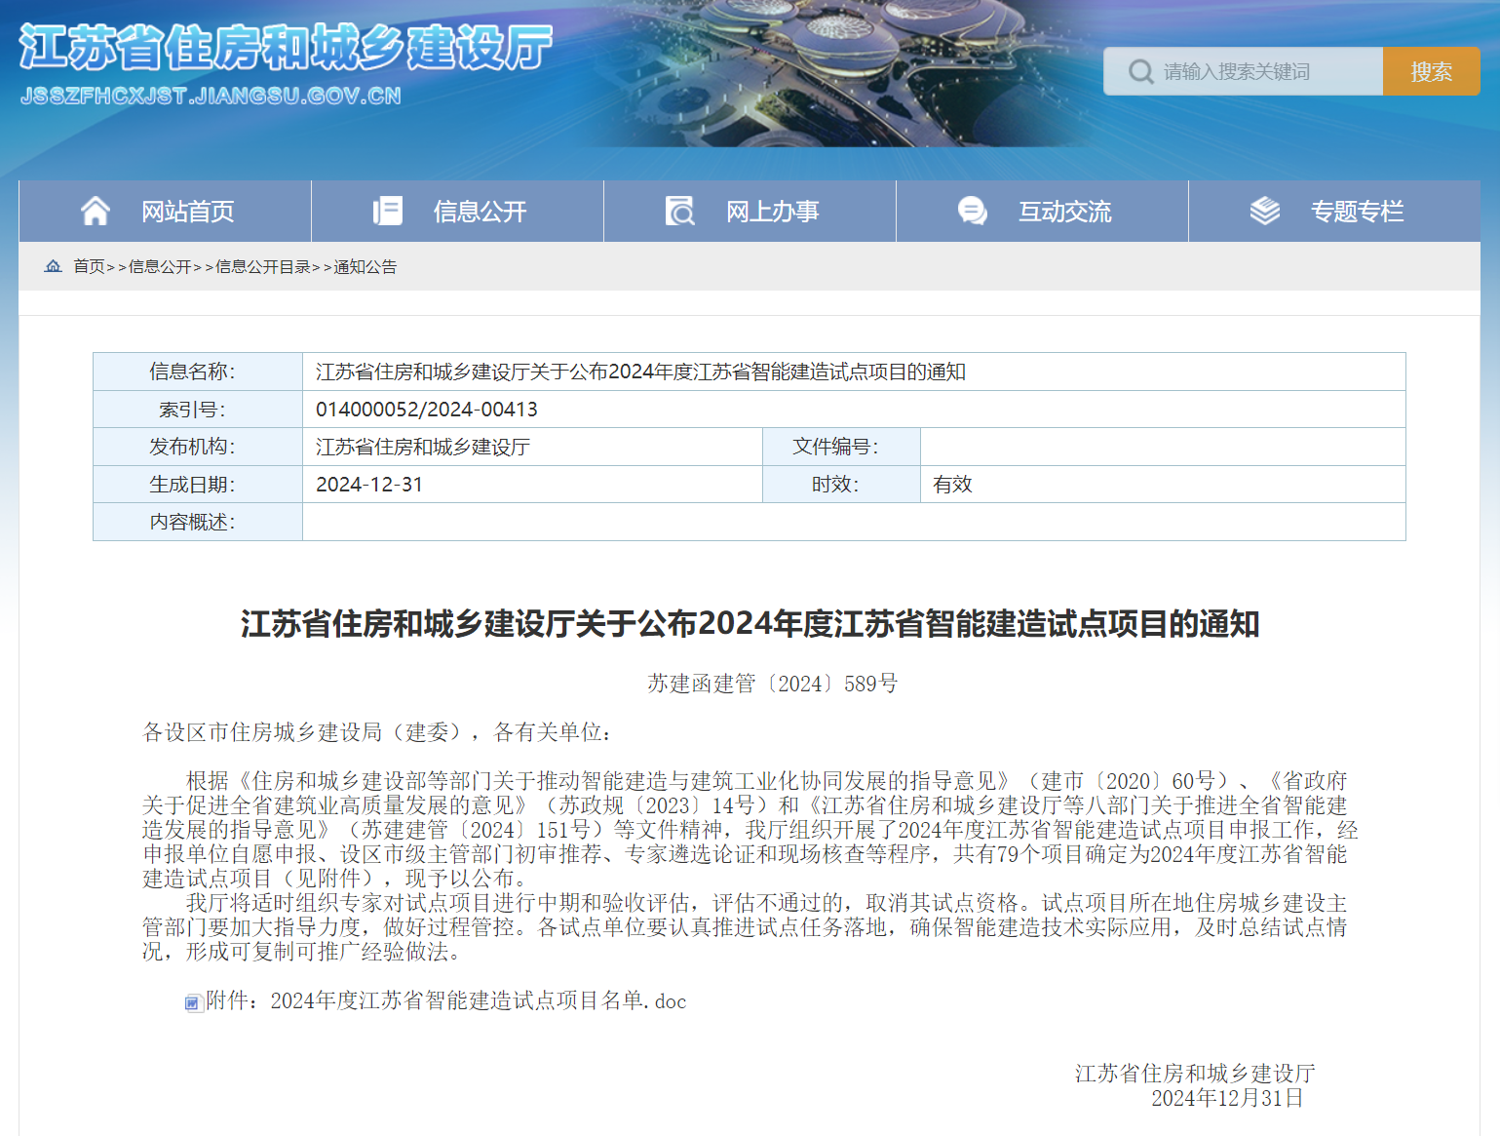Click the 网上办事 search-page icon
This screenshot has height=1136, width=1500.
point(679,211)
